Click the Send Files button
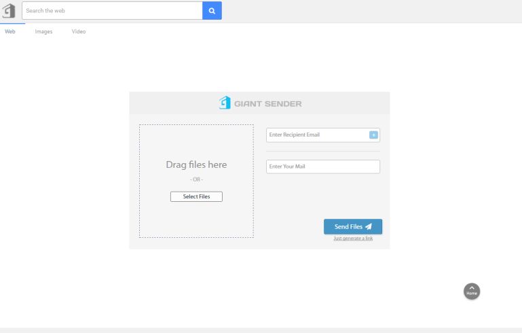 coord(353,227)
